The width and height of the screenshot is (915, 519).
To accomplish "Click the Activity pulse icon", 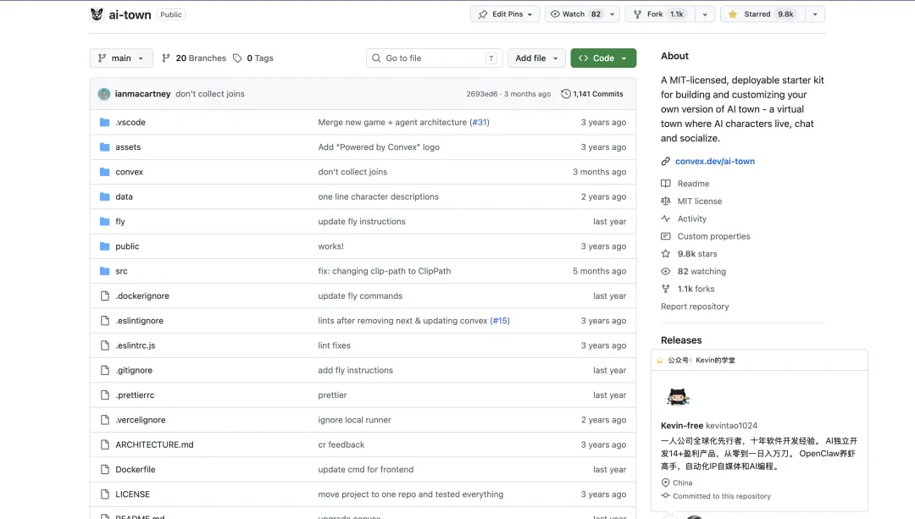I will pos(666,218).
